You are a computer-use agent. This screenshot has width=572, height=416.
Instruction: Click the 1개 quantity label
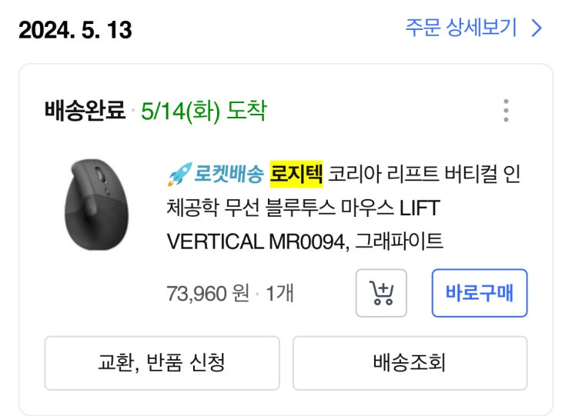click(x=279, y=293)
